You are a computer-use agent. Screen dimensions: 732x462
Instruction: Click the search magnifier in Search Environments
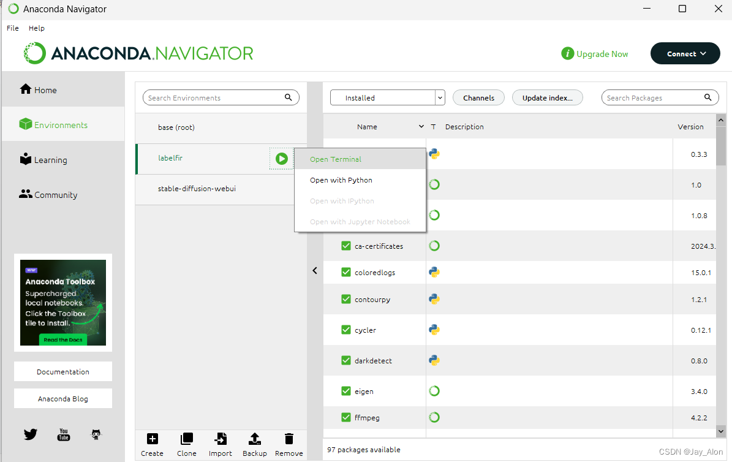click(x=288, y=97)
